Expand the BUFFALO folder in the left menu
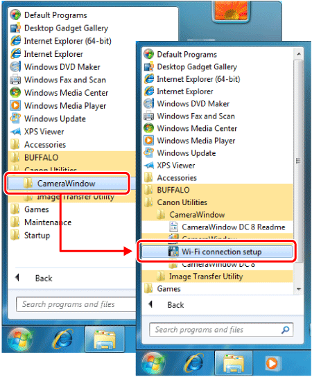Screen dimensions: 312x377 [35, 157]
